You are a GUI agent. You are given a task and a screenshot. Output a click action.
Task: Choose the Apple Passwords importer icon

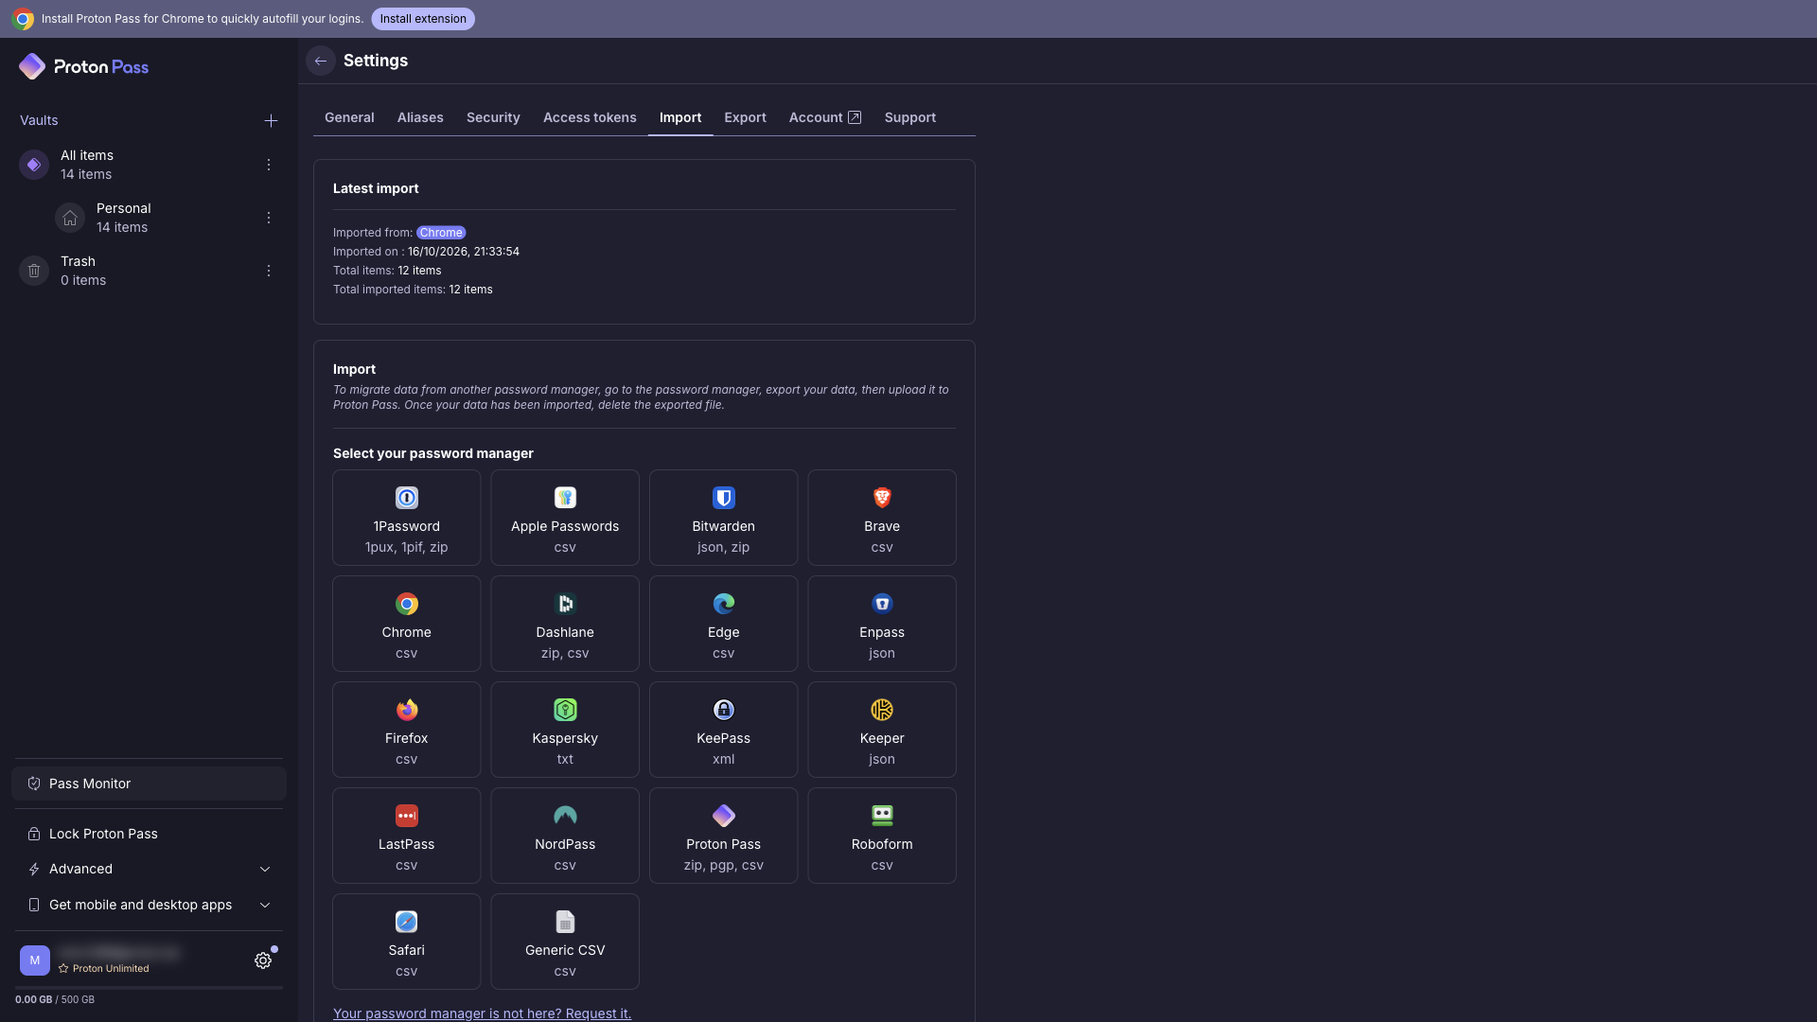click(565, 498)
